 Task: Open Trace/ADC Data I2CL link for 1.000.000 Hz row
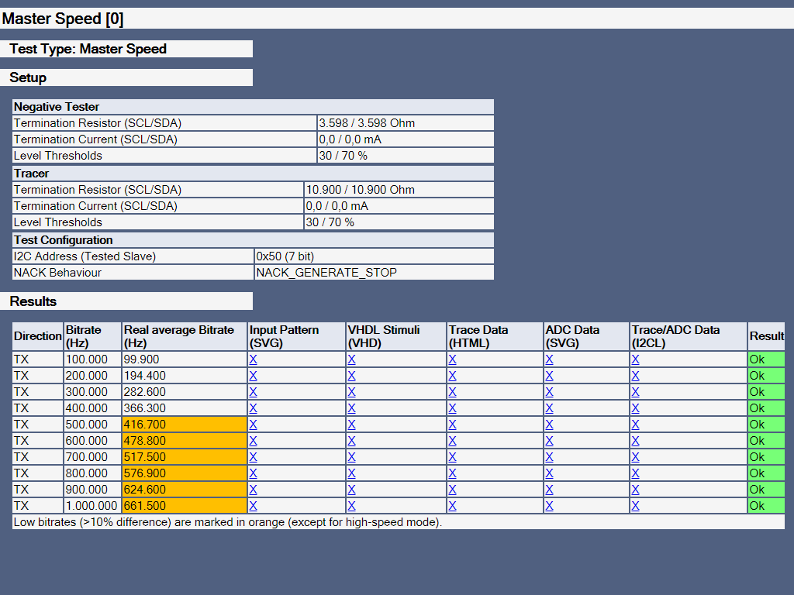[x=635, y=506]
